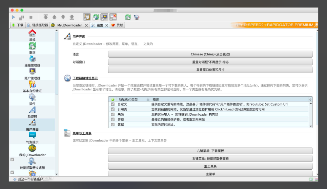Stop all downloads with the square icon
The height and width of the screenshot is (189, 327).
[31, 17]
